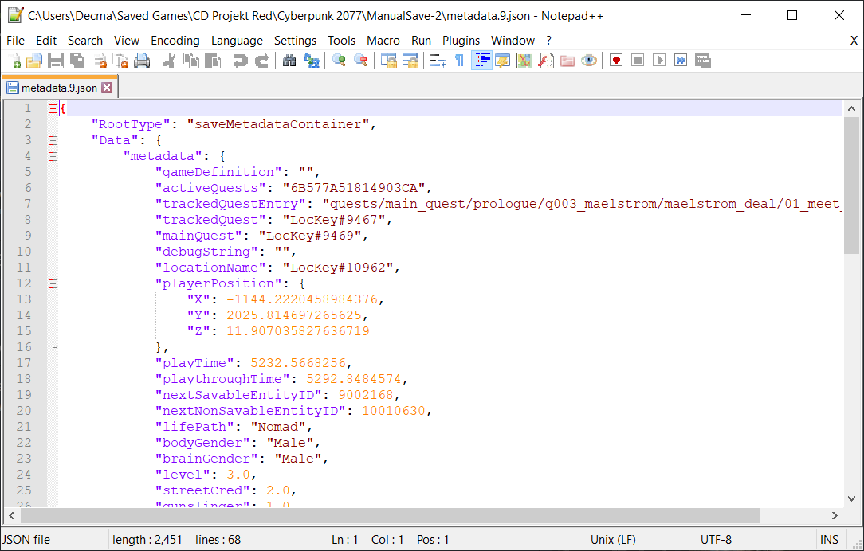Click the Cut scissors icon

(x=170, y=61)
